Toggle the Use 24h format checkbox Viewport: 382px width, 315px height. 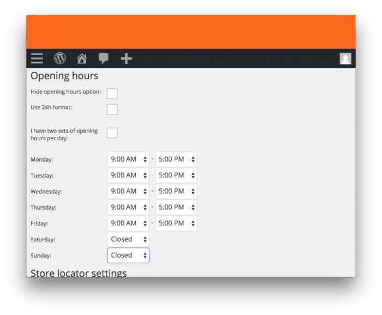click(112, 109)
